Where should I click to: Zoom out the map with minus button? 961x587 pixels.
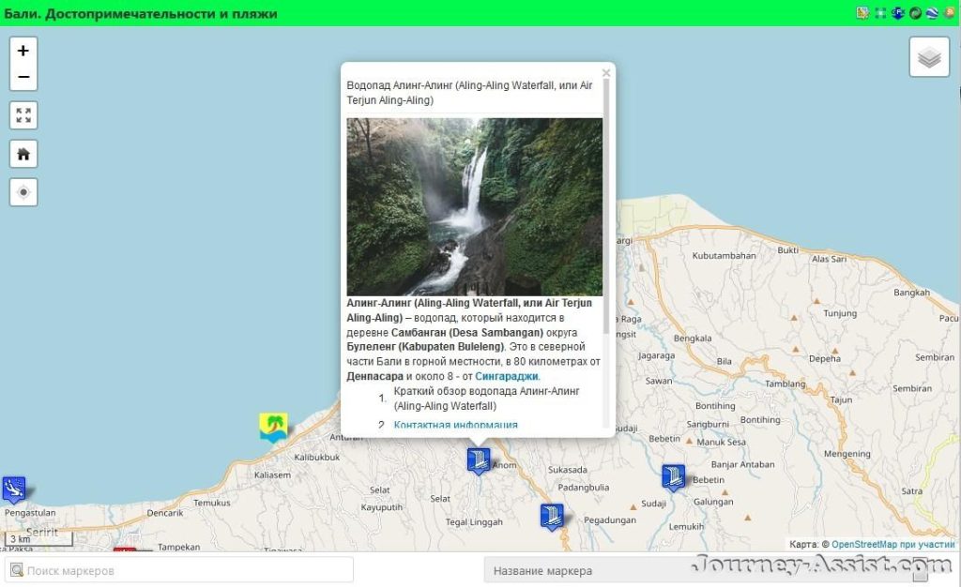(x=23, y=77)
